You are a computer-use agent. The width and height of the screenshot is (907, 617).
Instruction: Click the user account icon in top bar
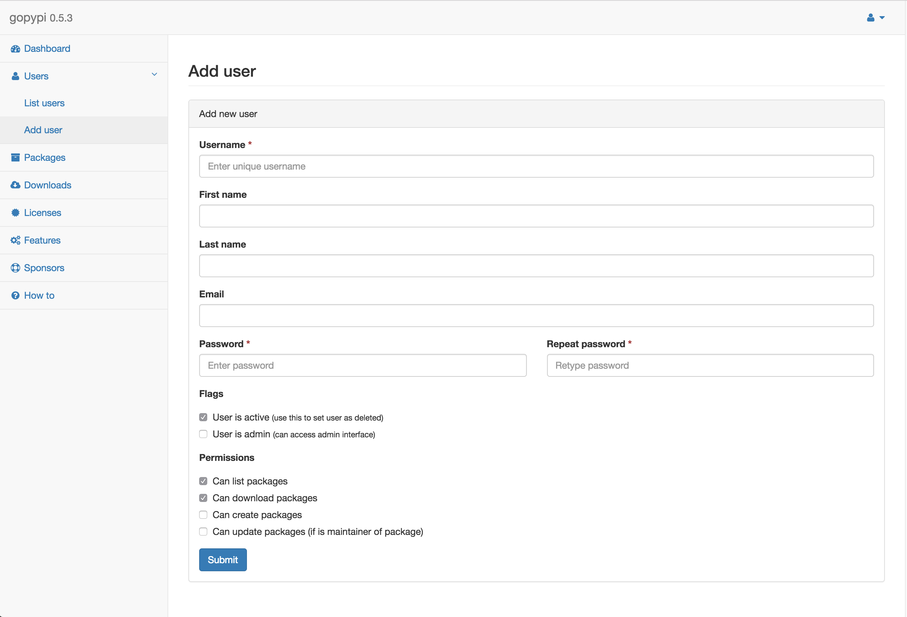(x=870, y=17)
